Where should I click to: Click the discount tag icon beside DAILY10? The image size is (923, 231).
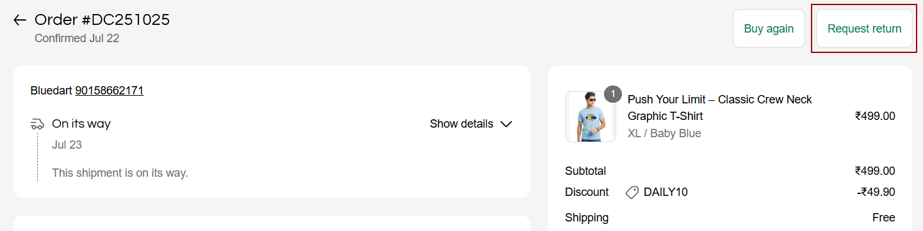632,192
